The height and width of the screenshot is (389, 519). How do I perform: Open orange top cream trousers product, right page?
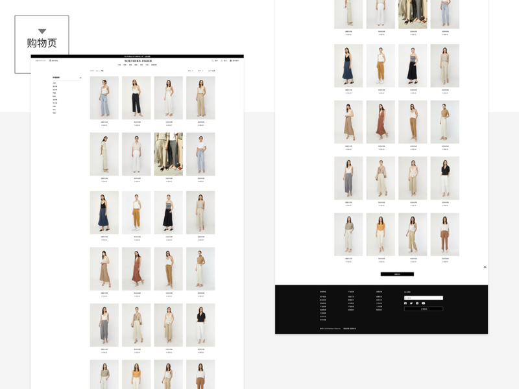pos(381,235)
